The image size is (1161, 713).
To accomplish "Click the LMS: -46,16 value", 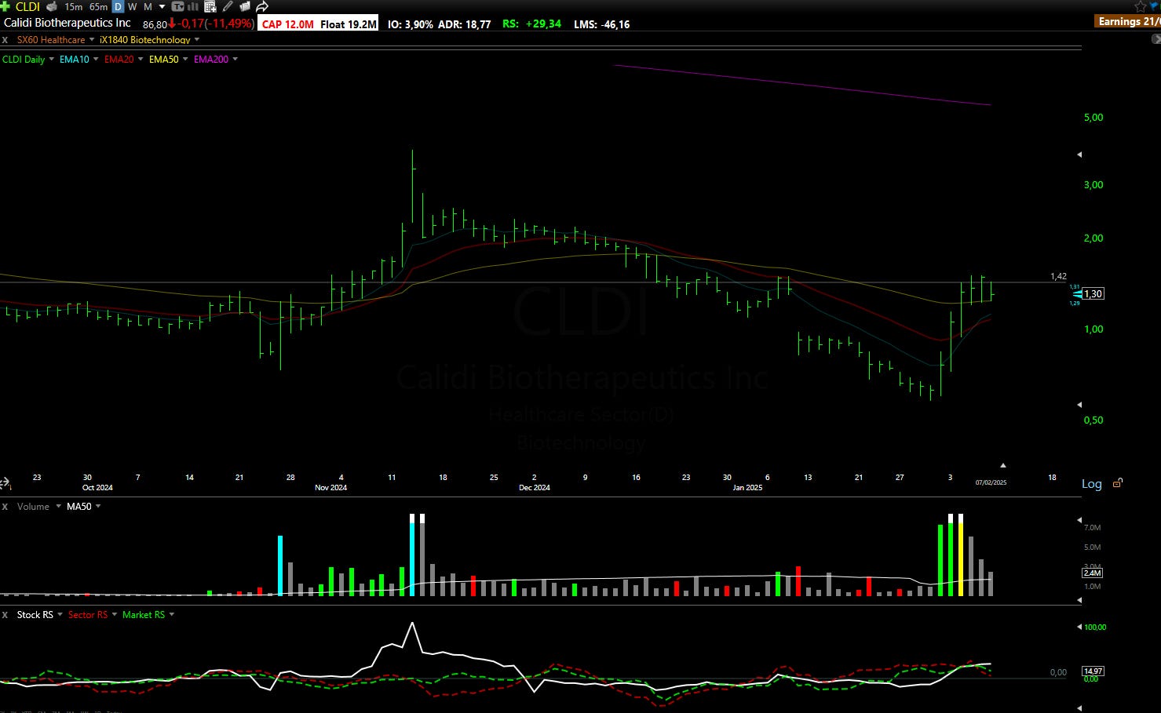I will 602,24.
